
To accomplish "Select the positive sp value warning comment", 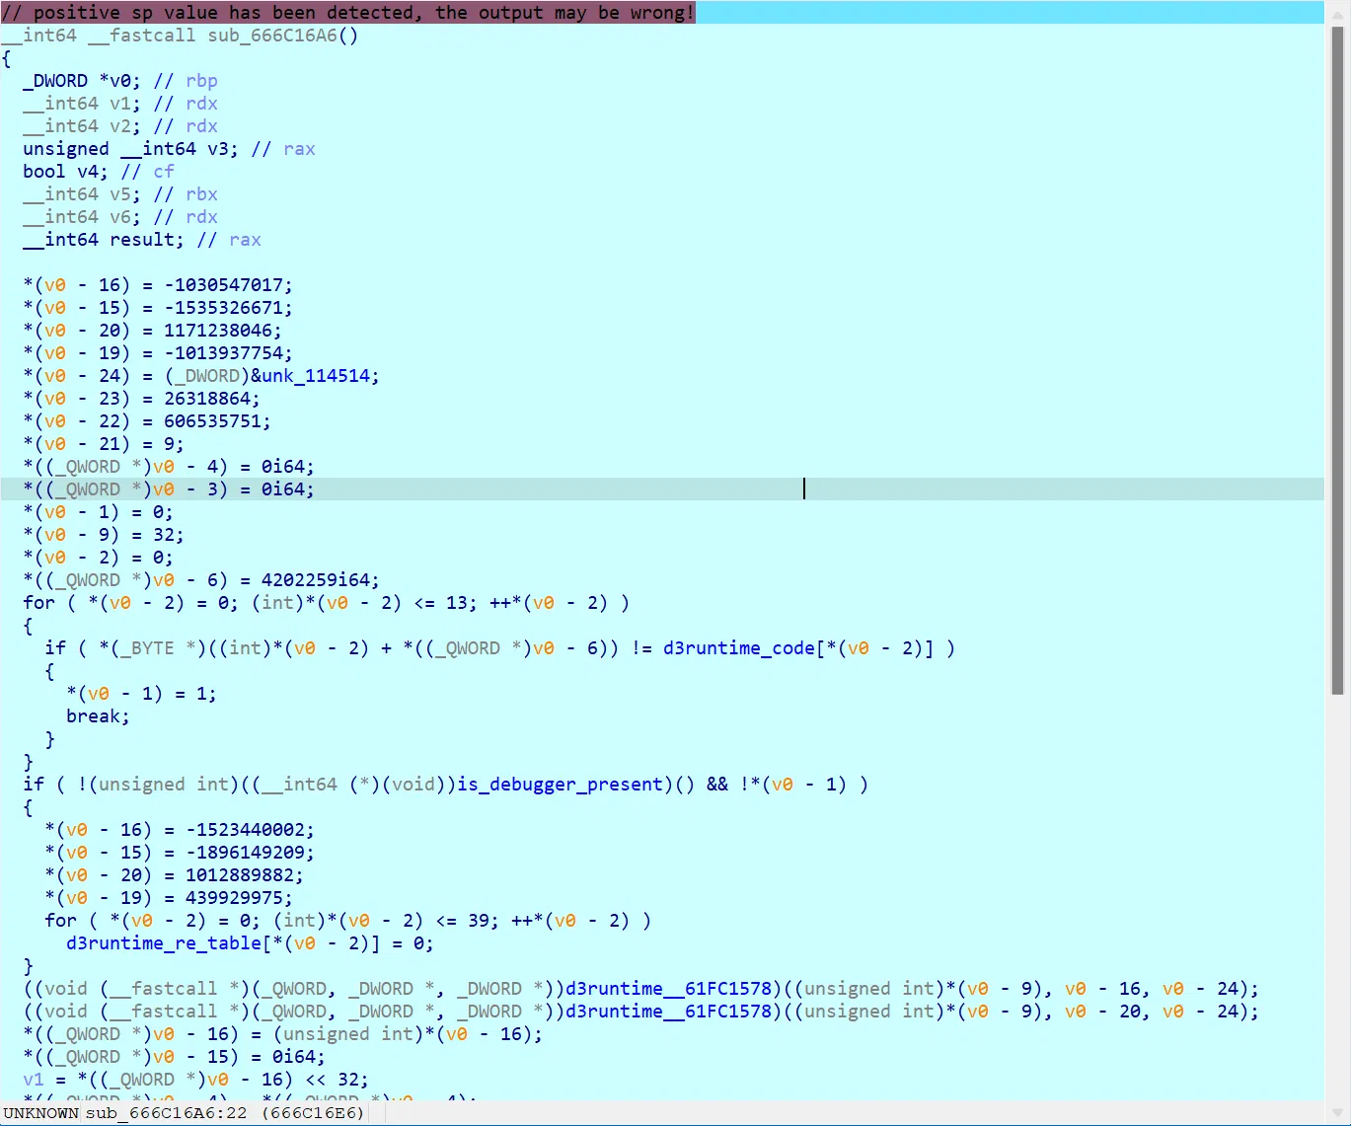I will 348,13.
